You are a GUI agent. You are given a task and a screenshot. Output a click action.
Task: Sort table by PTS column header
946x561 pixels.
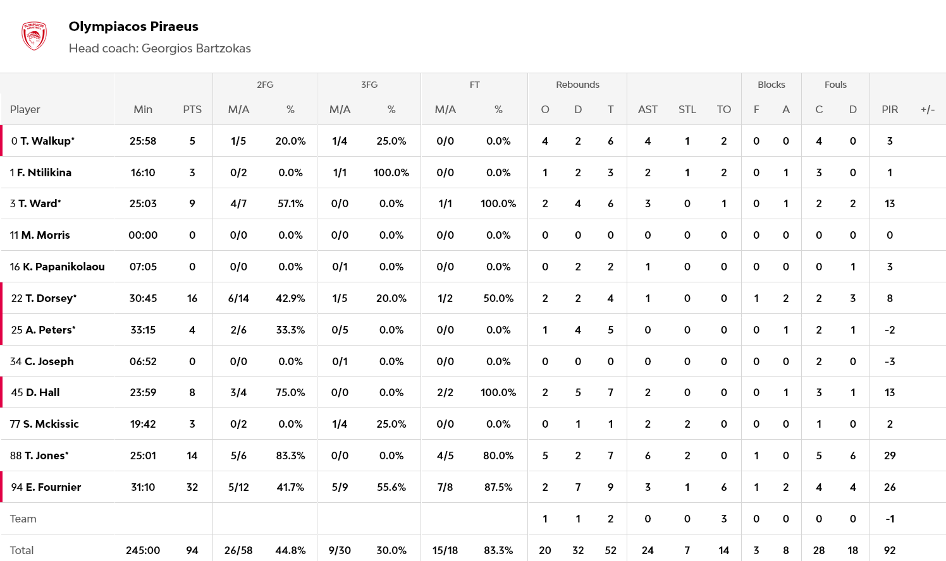pos(192,109)
